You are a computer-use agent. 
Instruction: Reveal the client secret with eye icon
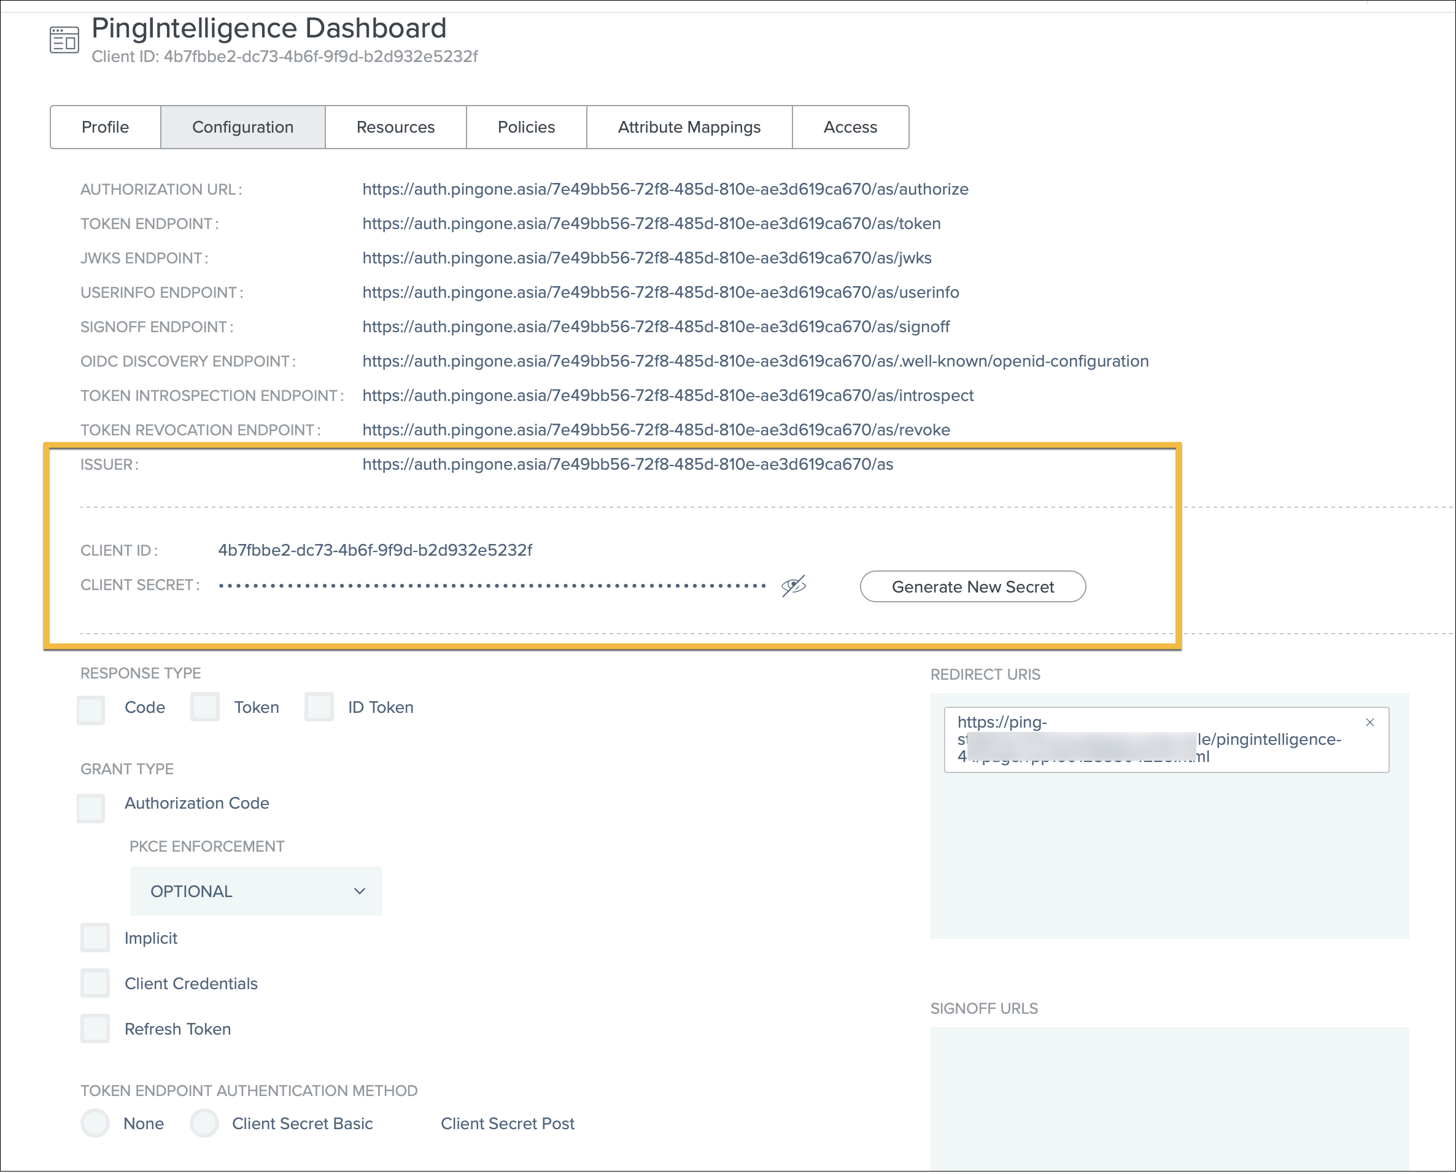794,586
